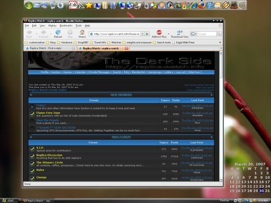Open the yellow star icon in the dock

(x=89, y=5)
